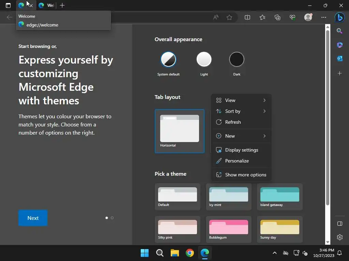349x261 pixels.
Task: Open the tab actions menu icon
Action: click(8, 5)
